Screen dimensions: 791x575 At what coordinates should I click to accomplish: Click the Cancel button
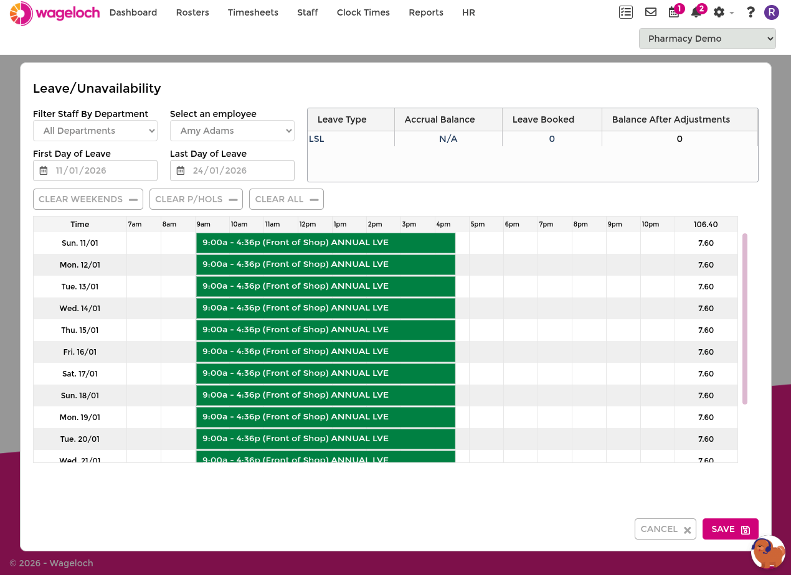665,529
